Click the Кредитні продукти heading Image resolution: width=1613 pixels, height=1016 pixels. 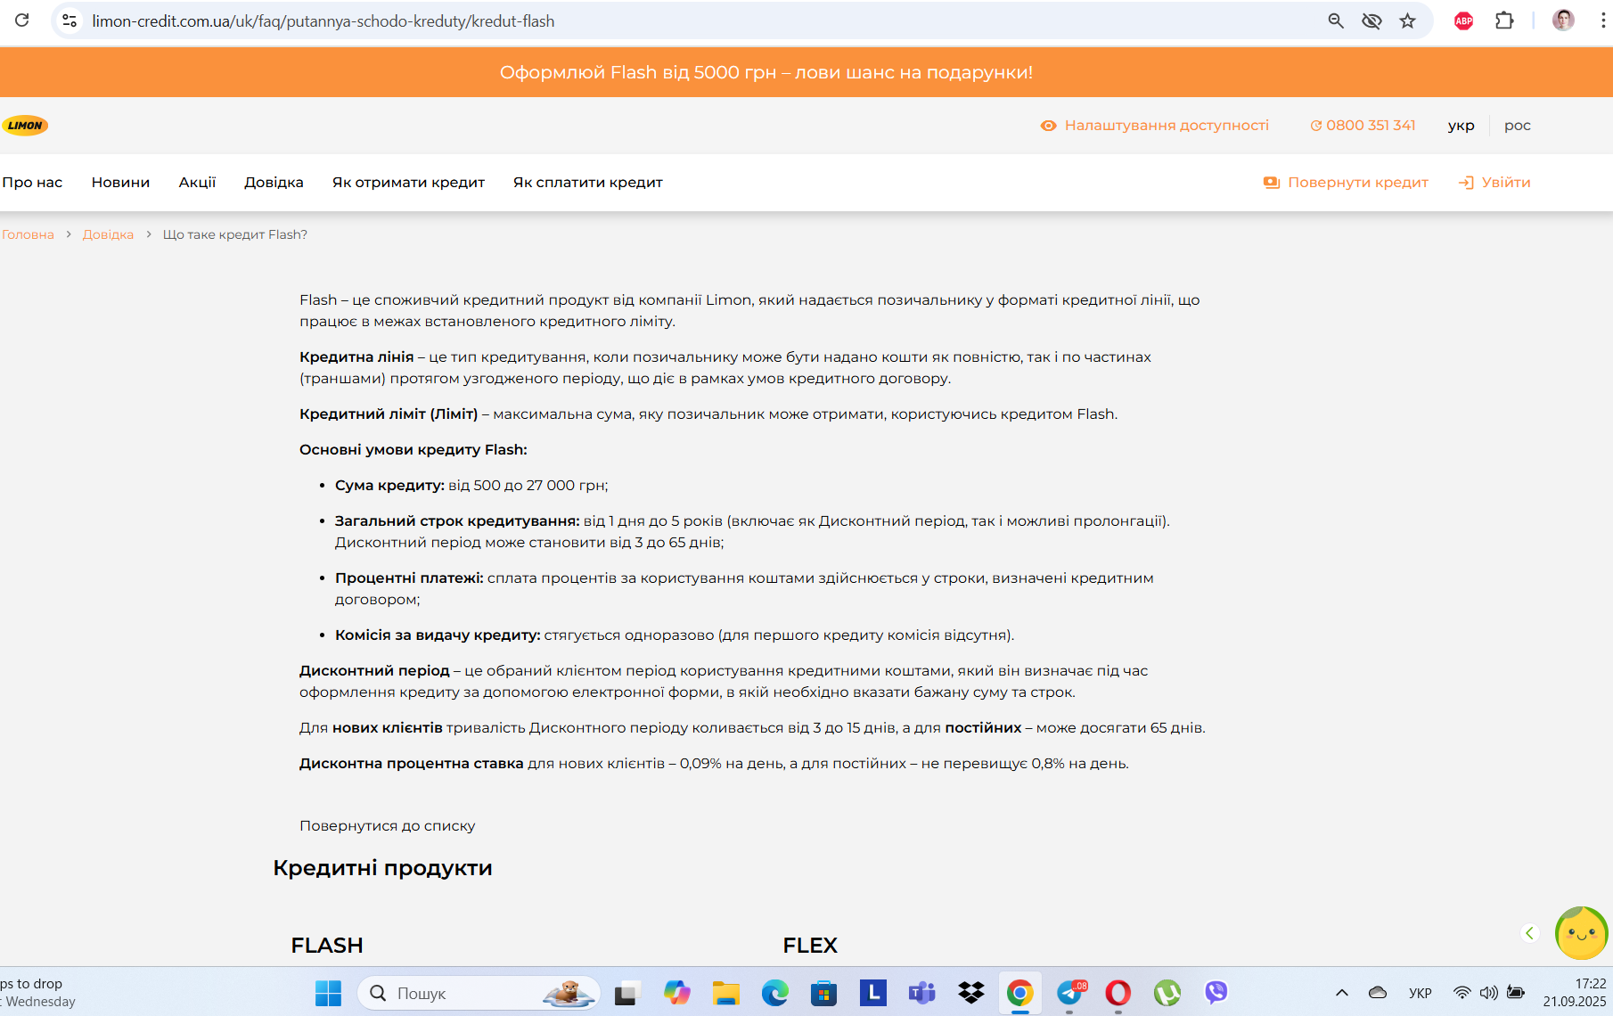[x=382, y=868]
